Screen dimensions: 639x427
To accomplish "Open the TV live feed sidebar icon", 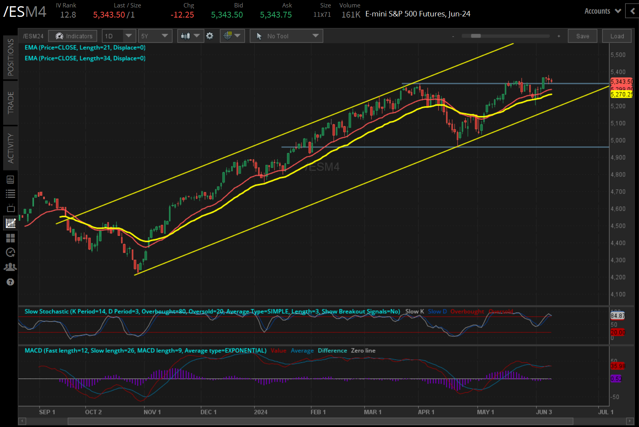I will click(11, 208).
